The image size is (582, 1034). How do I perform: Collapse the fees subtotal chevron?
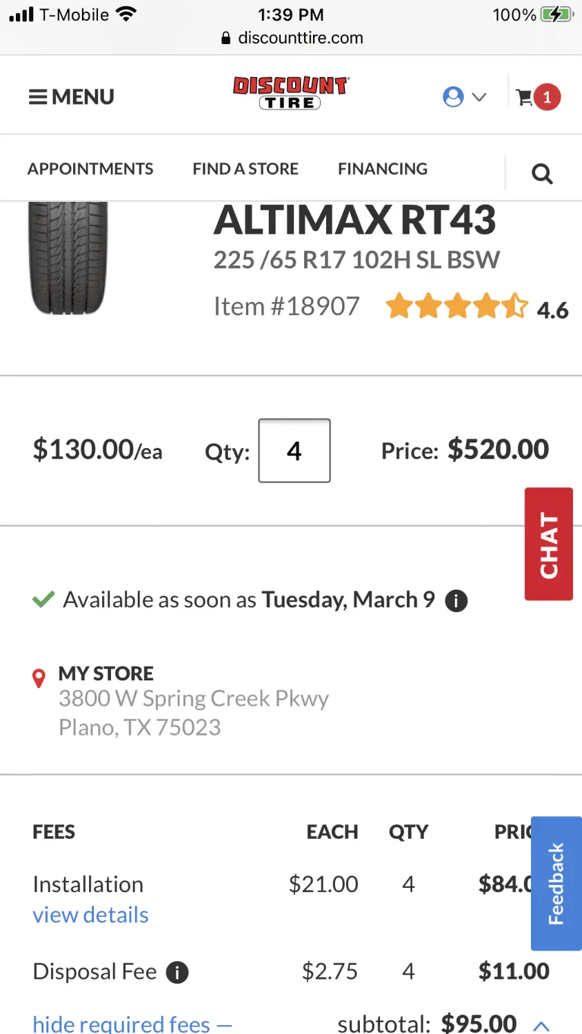pos(541,1026)
